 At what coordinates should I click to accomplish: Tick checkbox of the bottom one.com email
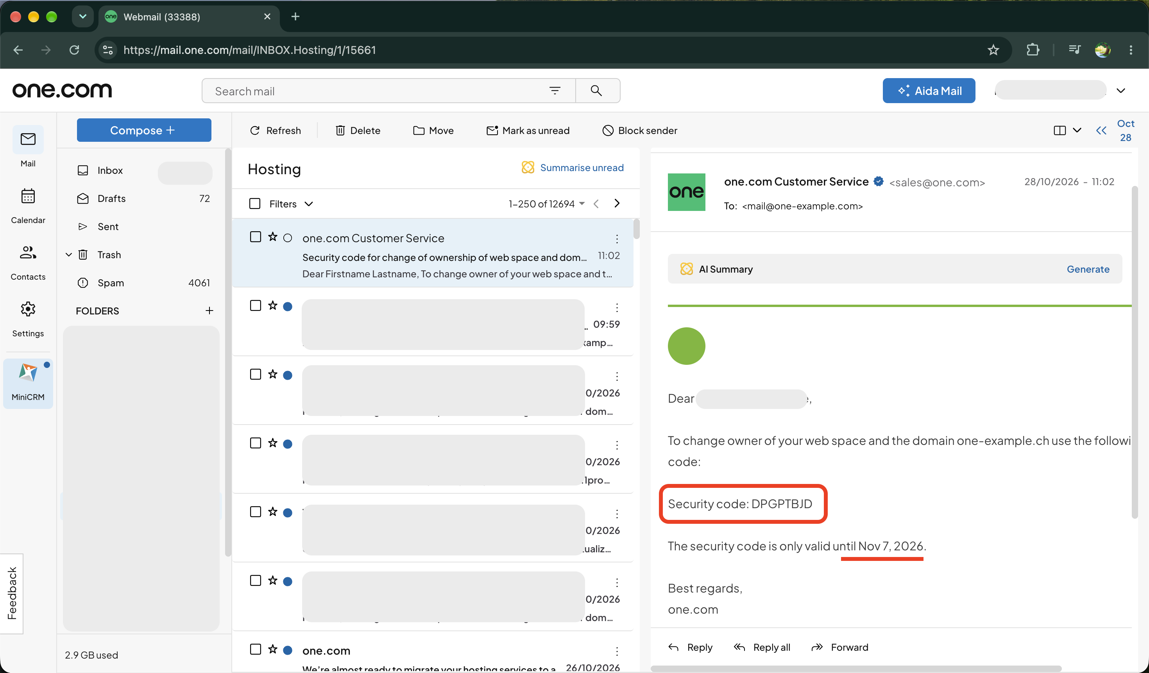255,649
